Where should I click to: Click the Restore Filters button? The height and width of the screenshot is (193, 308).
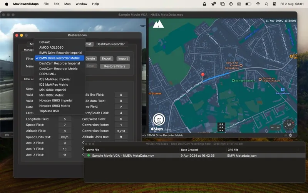coord(115,66)
